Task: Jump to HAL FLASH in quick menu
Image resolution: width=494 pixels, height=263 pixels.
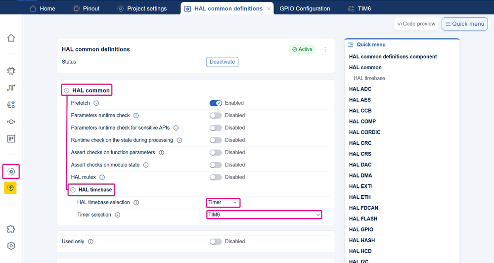Action: 363,219
